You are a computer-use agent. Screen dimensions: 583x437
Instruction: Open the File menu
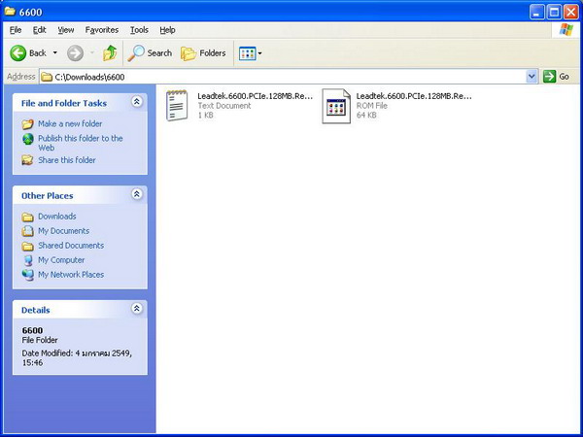[16, 30]
